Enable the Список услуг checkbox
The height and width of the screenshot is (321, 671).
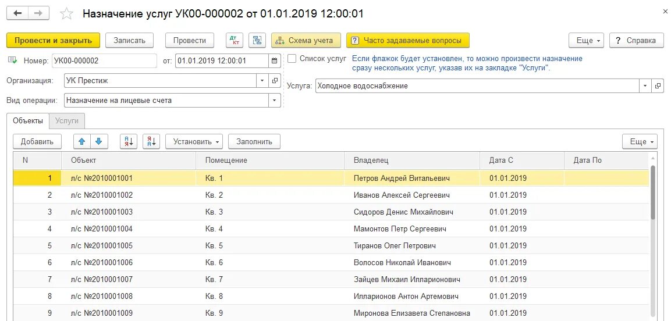[292, 59]
